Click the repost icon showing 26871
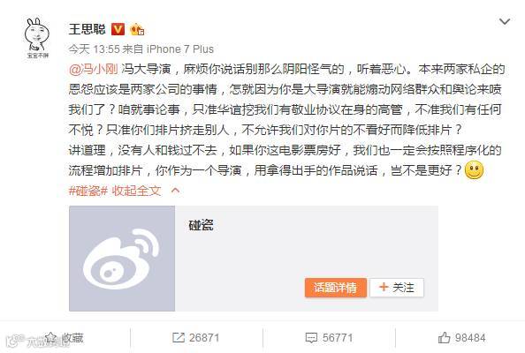Viewport: 525px width, 353px height. click(179, 338)
